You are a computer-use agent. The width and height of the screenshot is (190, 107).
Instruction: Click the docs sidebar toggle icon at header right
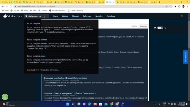(181, 16)
